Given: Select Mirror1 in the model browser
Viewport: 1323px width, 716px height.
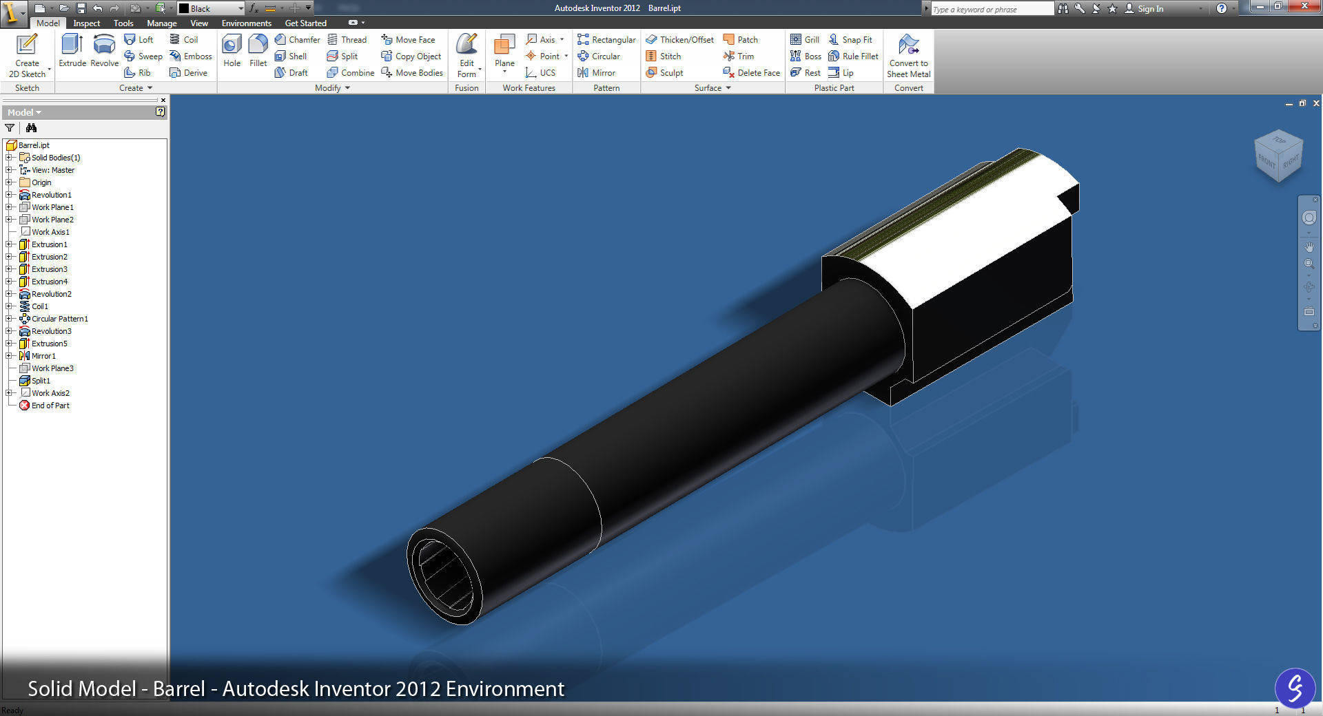Looking at the screenshot, I should 43,356.
